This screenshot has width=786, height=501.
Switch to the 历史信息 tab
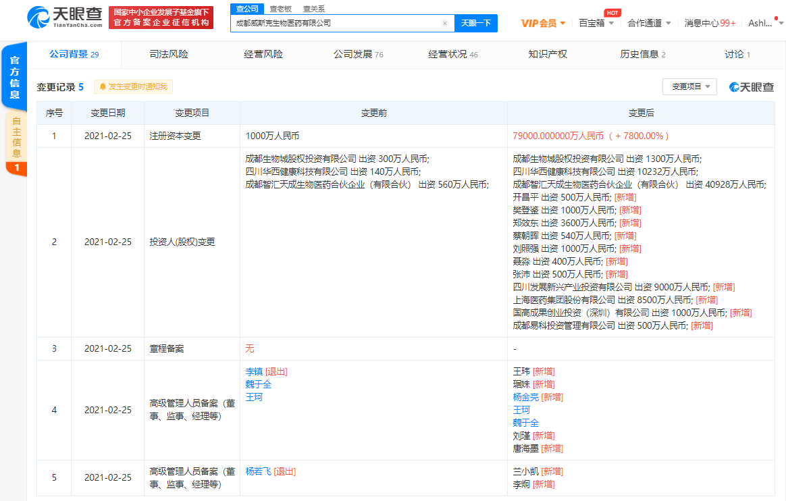click(x=638, y=54)
